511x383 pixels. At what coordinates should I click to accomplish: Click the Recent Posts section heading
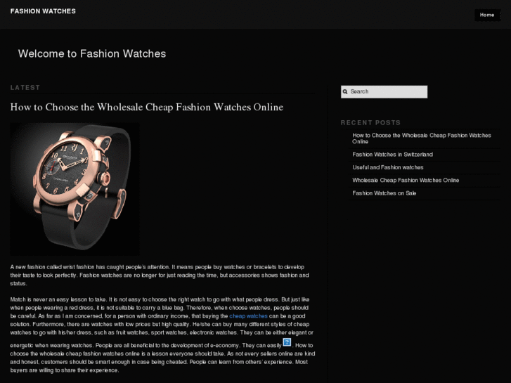coord(370,122)
